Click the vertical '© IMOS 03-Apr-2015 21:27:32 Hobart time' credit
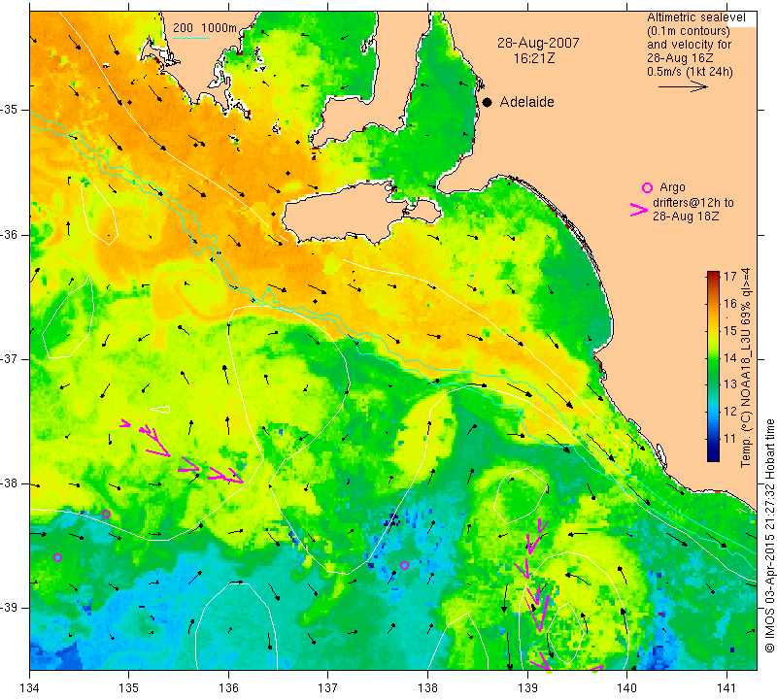 [x=769, y=535]
